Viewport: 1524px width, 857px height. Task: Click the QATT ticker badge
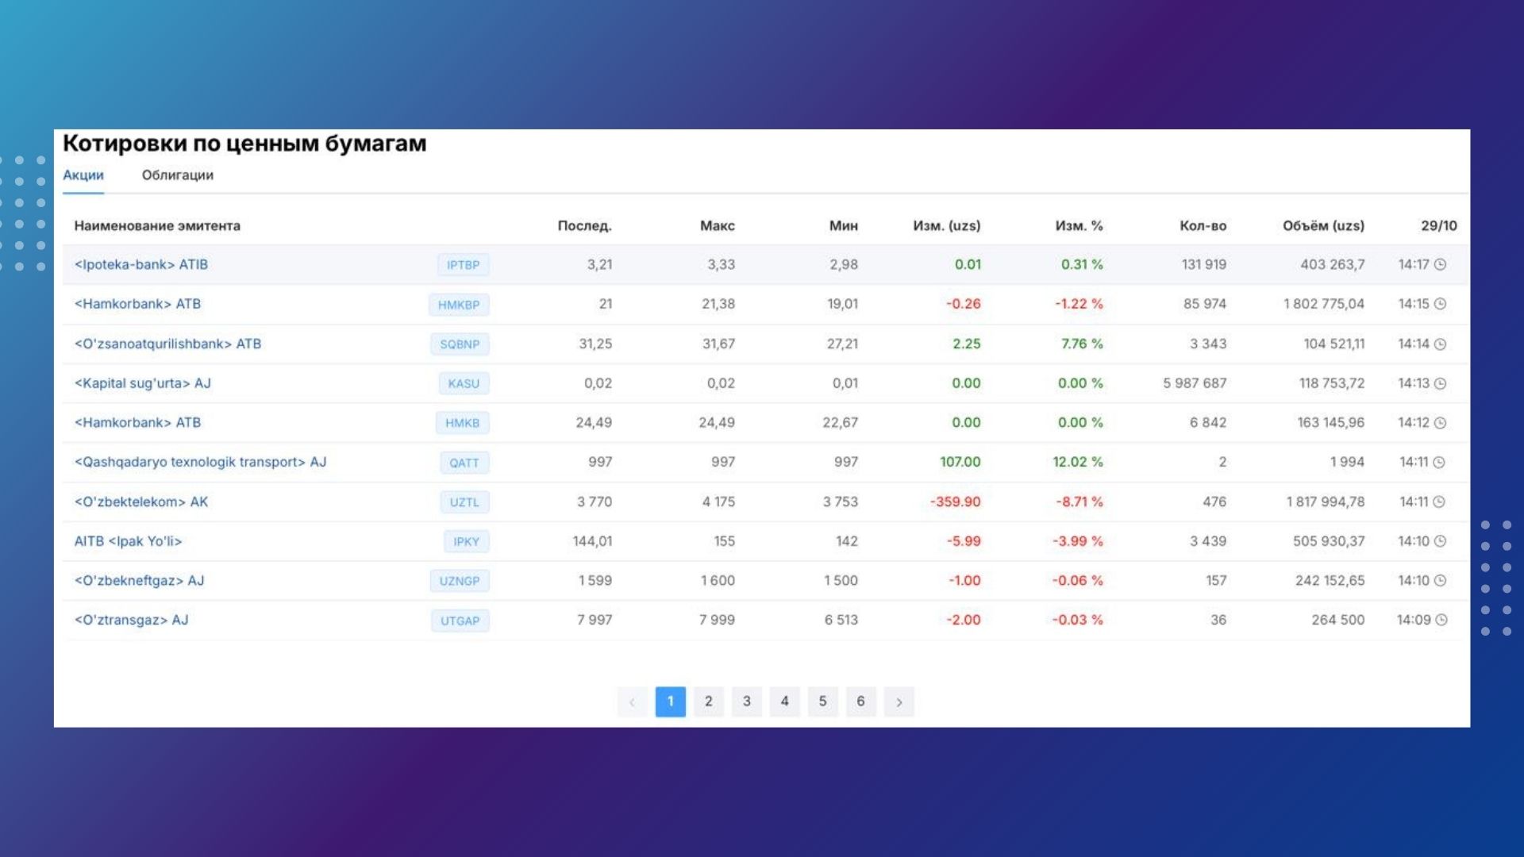[464, 463]
